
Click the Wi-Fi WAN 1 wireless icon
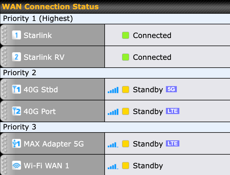[16, 165]
